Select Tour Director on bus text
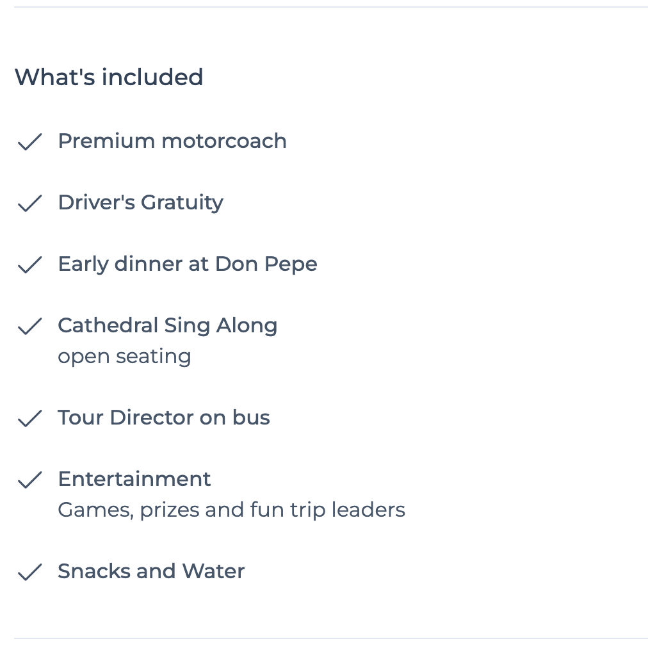 164,417
